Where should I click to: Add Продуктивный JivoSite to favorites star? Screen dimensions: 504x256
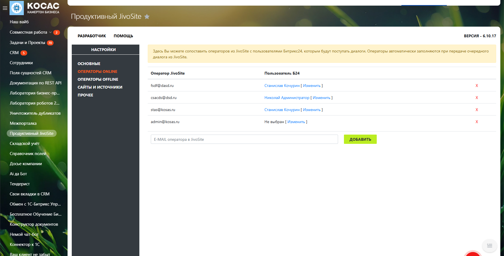pos(147,17)
